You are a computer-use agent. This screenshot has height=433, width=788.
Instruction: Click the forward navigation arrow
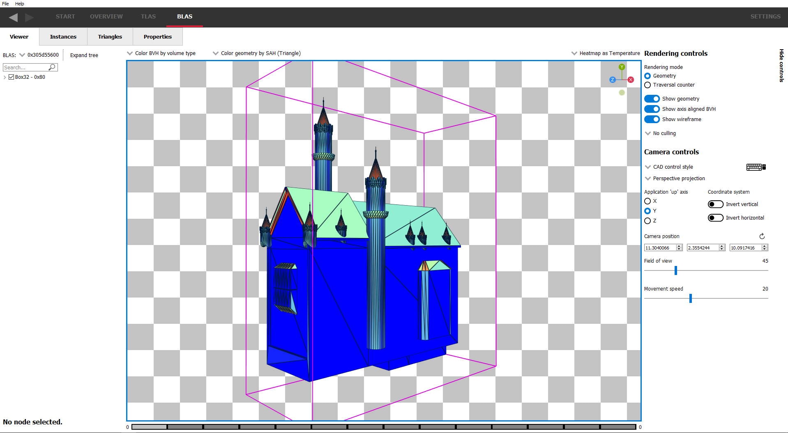29,17
